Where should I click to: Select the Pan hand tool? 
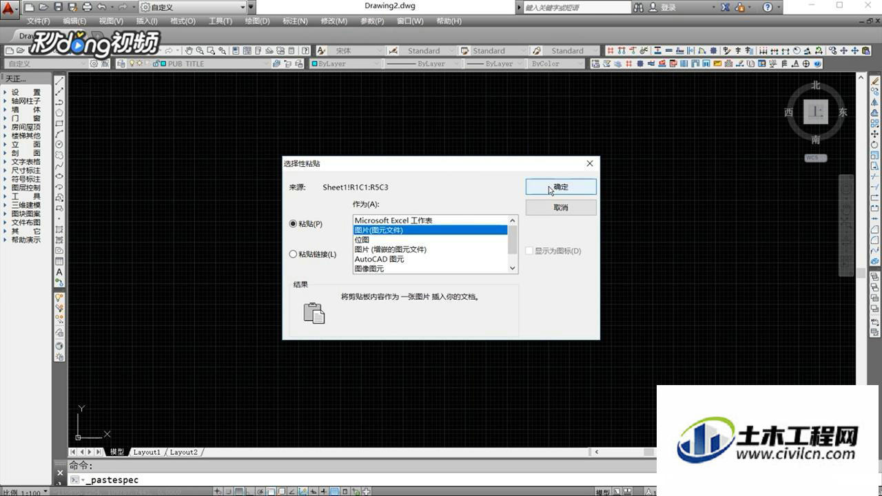(x=188, y=51)
